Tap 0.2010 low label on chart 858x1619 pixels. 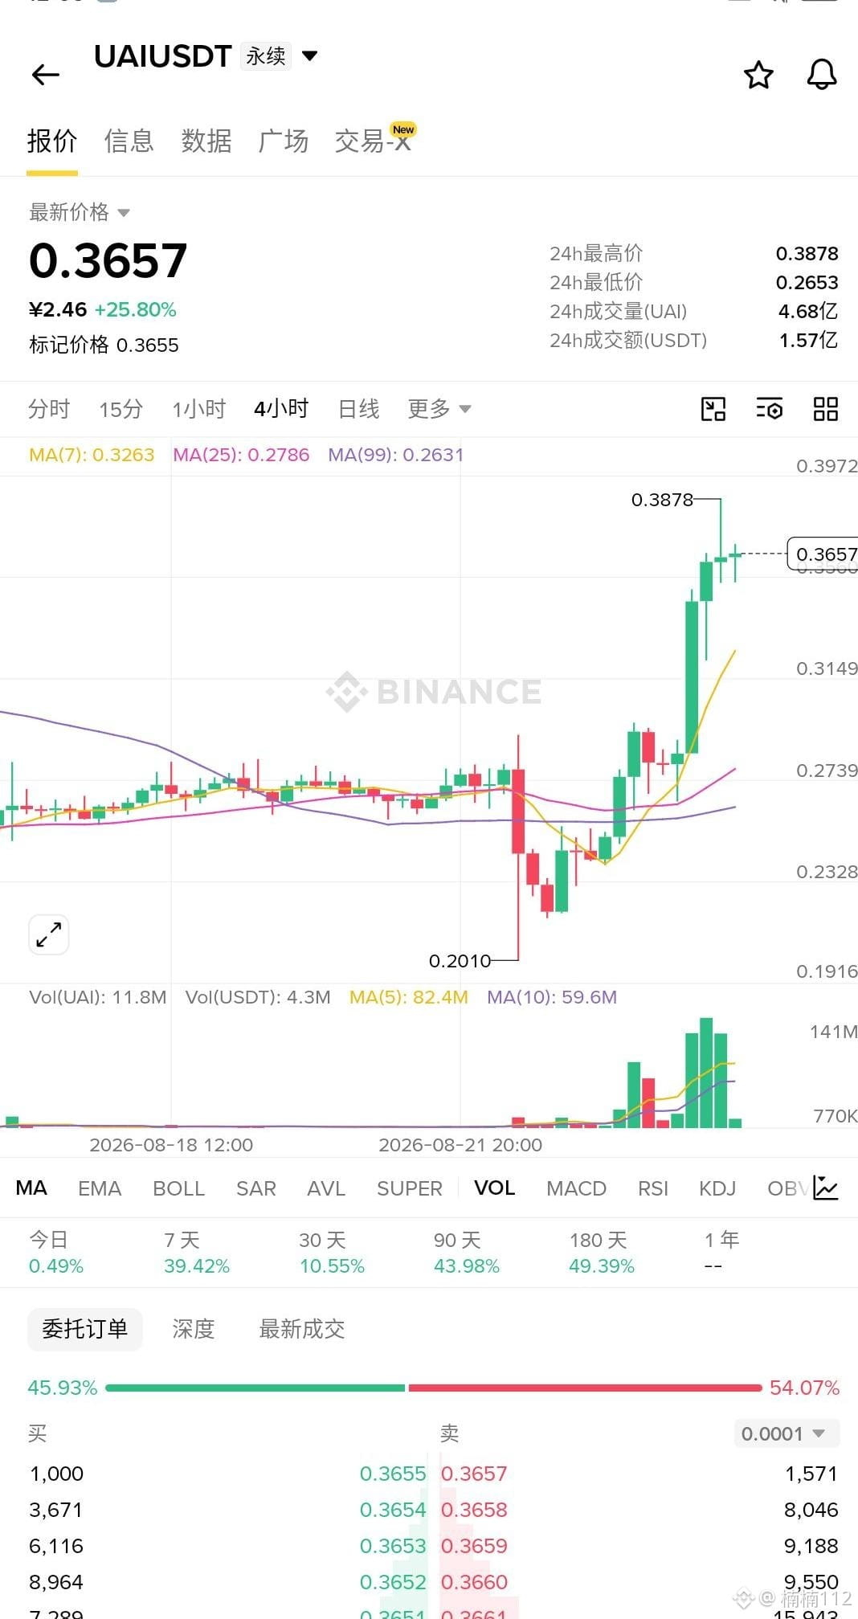tap(460, 961)
